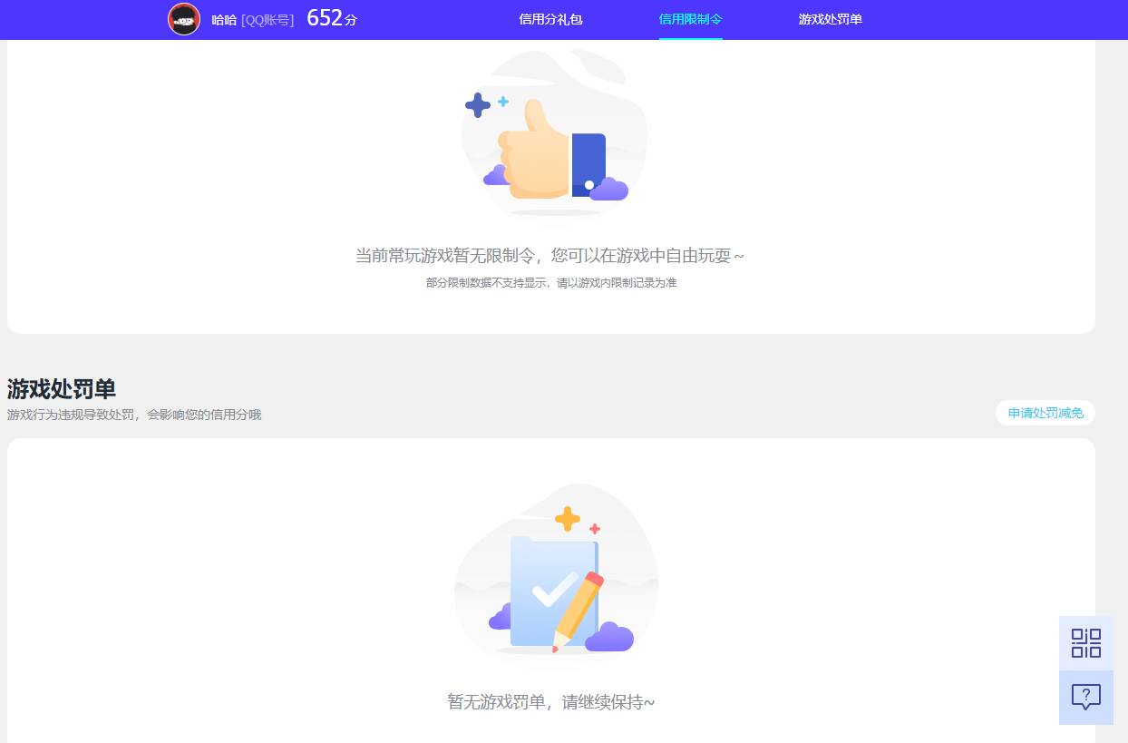
Task: Click the 652分 credit score display
Action: [332, 18]
